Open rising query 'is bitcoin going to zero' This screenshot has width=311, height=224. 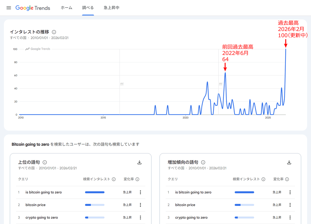193,192
